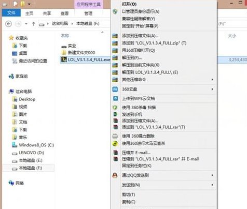Expand the 发送到(N) submenu
247x209 pixels.
[163, 185]
